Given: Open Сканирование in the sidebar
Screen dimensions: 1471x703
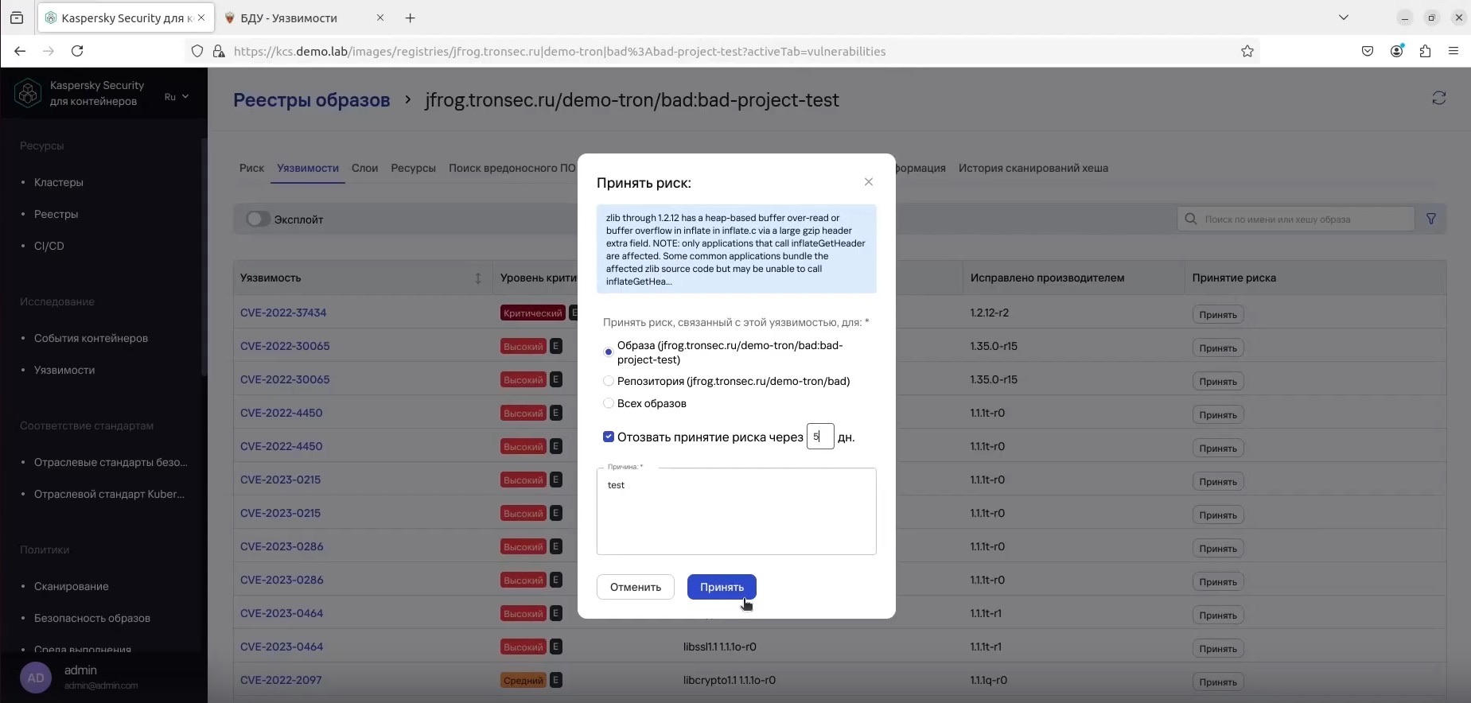Looking at the screenshot, I should [72, 586].
